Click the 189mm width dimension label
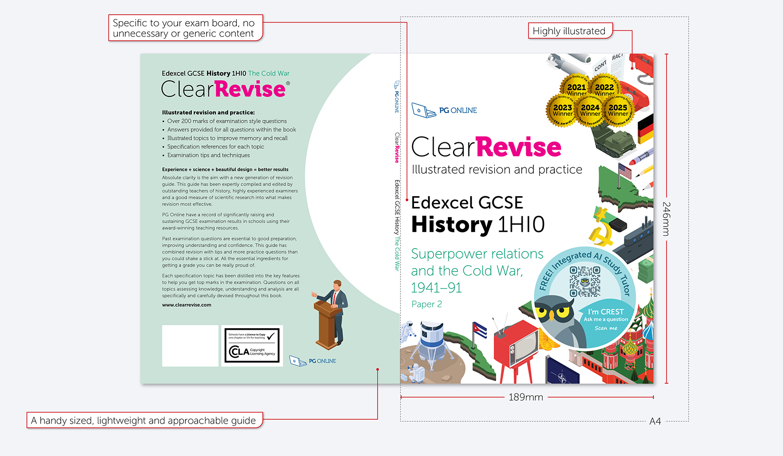783x456 pixels. click(526, 397)
